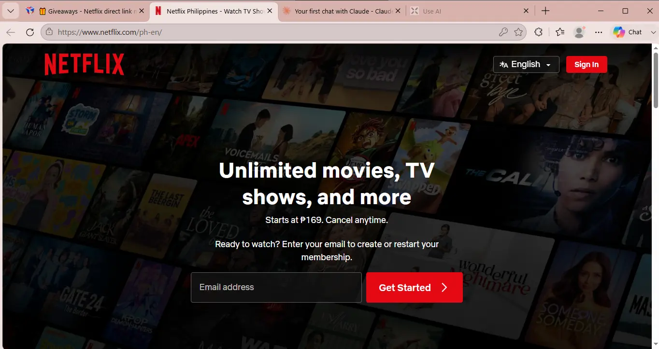
Task: Open the favorites list
Action: (560, 32)
